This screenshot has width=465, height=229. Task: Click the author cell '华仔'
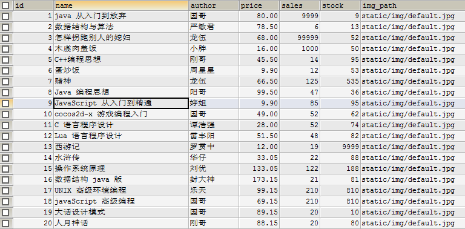(214, 158)
